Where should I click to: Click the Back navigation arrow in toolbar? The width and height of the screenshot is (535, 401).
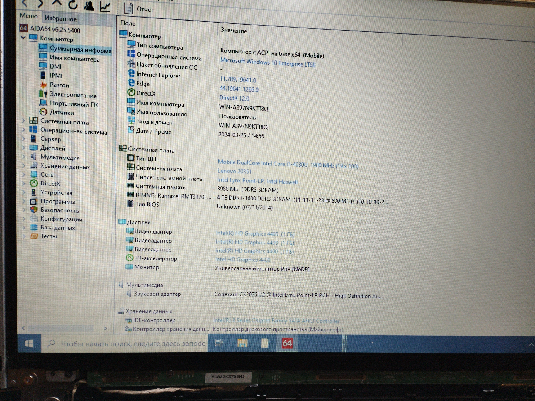[x=25, y=3]
